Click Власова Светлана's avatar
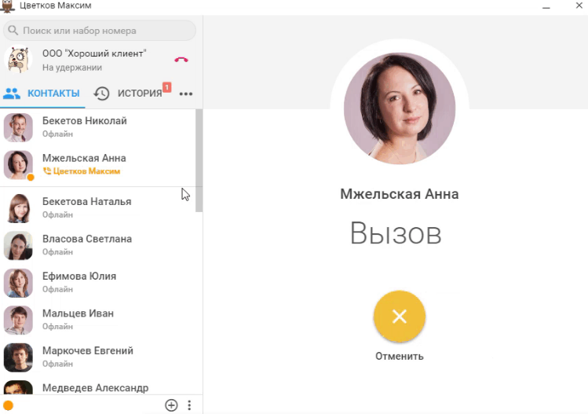Screen dimensions: 588x414 click(18, 245)
